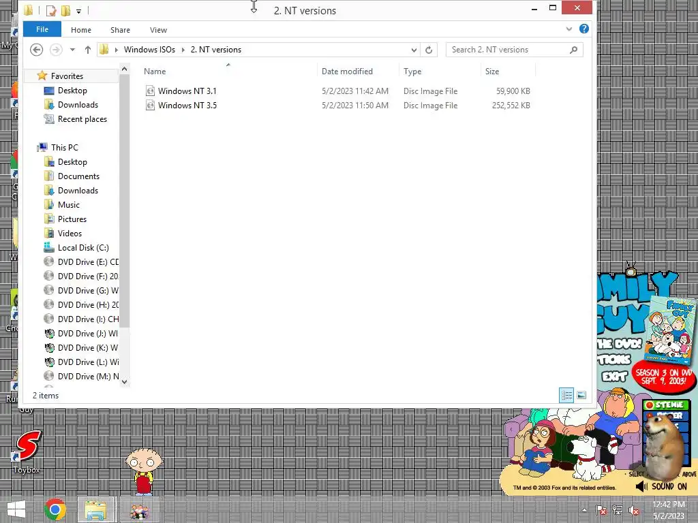This screenshot has height=523, width=698.
Task: Click Windows ISOs in the address path
Action: click(x=149, y=49)
